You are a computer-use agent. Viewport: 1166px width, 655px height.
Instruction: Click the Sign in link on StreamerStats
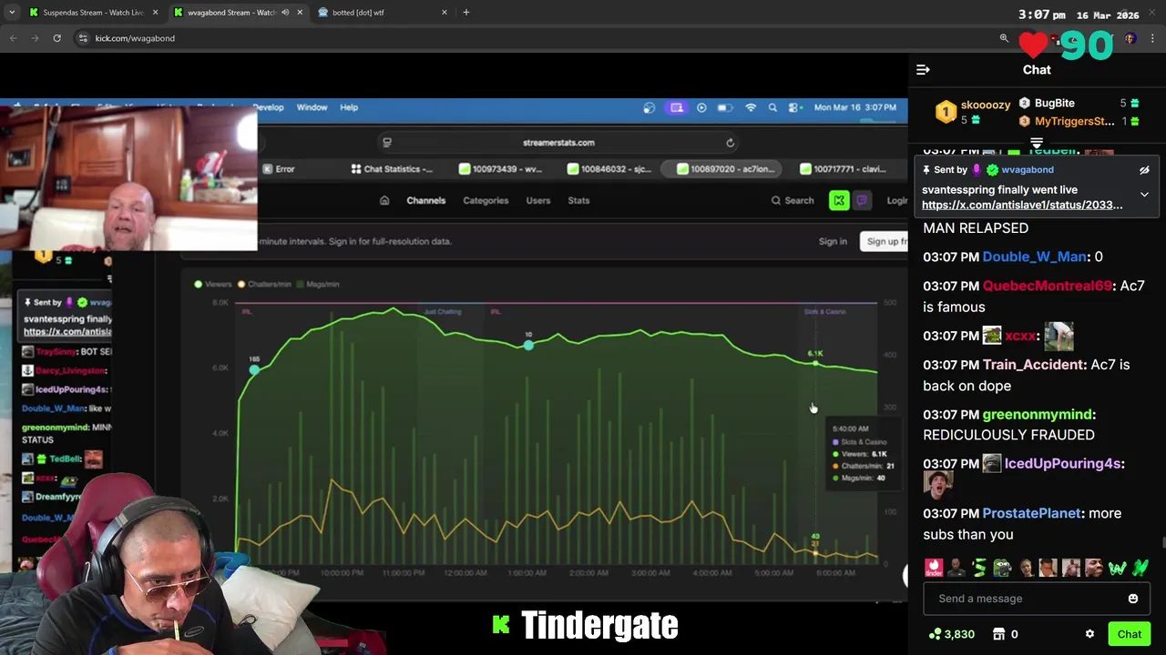click(833, 242)
